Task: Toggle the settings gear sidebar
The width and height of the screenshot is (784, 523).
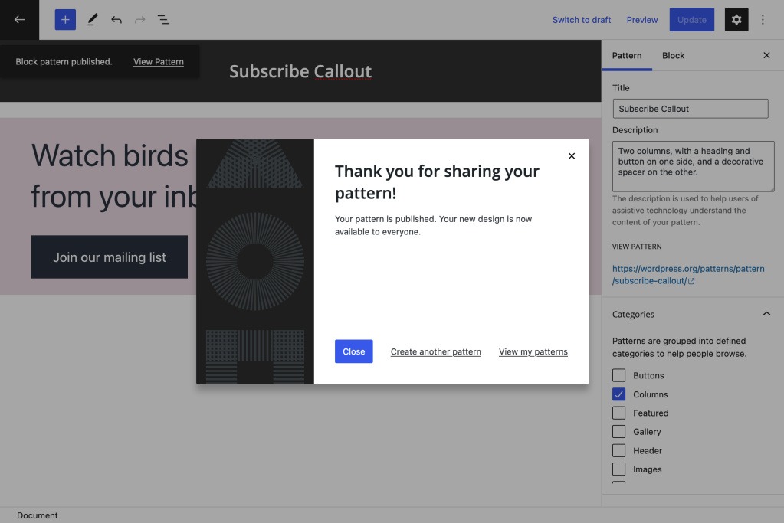Action: click(x=736, y=19)
